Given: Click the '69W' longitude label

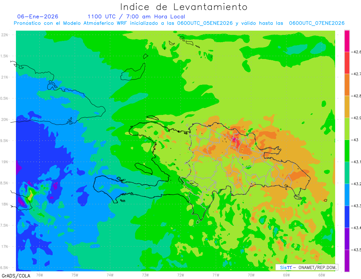Looking at the screenshot, I should (x=286, y=274).
